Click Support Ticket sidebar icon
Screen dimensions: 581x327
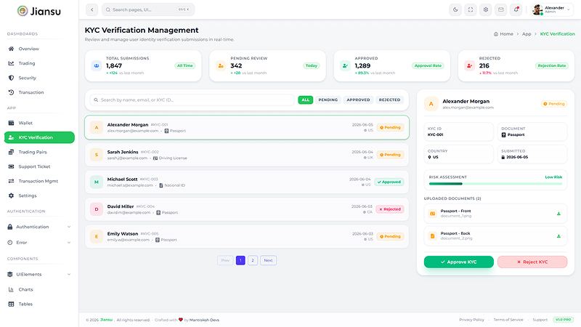click(x=11, y=166)
